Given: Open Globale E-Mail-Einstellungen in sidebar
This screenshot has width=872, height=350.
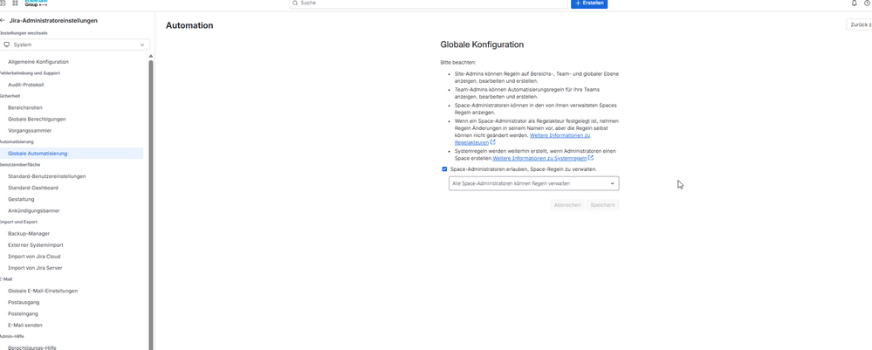Looking at the screenshot, I should click(x=43, y=291).
